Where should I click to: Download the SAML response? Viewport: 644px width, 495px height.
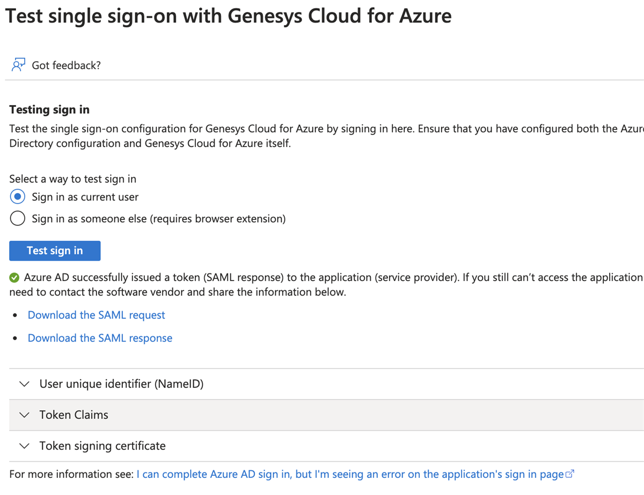tap(100, 338)
